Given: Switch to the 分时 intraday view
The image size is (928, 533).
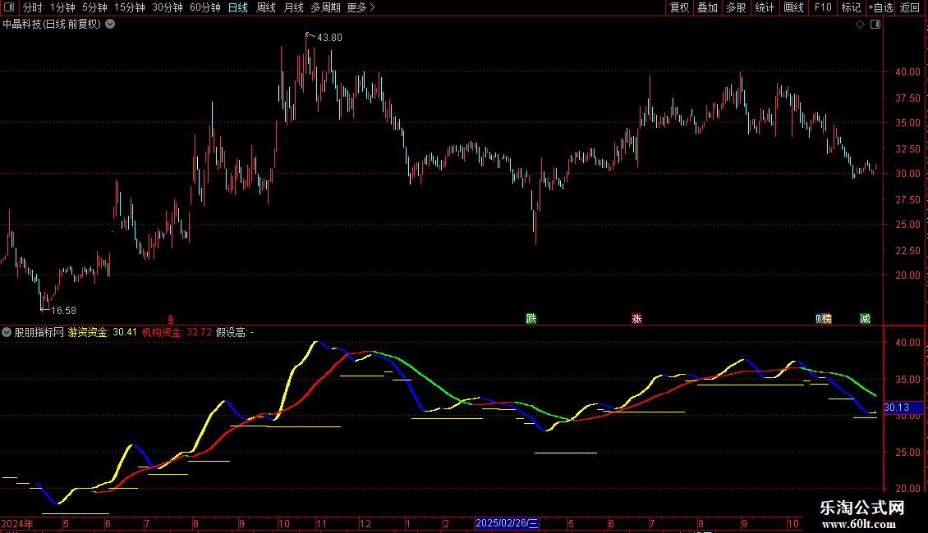Looking at the screenshot, I should coord(32,8).
